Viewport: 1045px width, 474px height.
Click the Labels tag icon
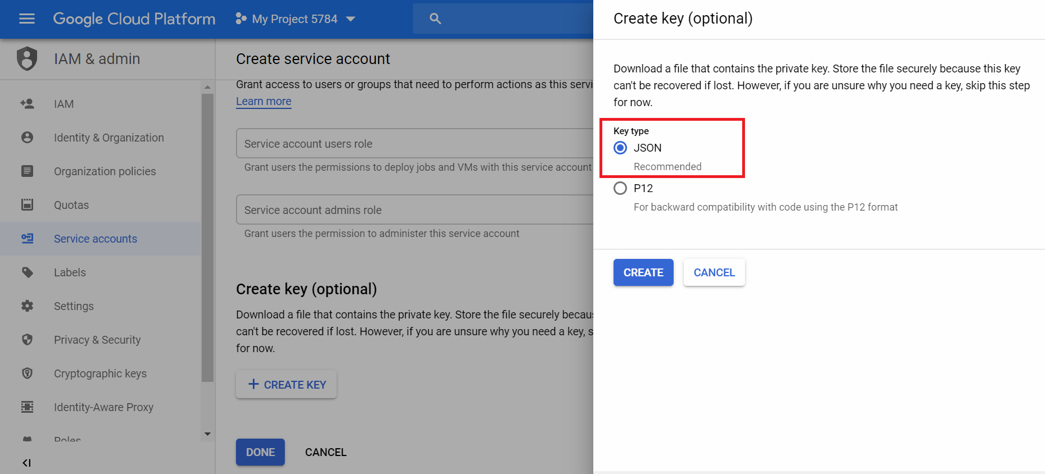27,272
